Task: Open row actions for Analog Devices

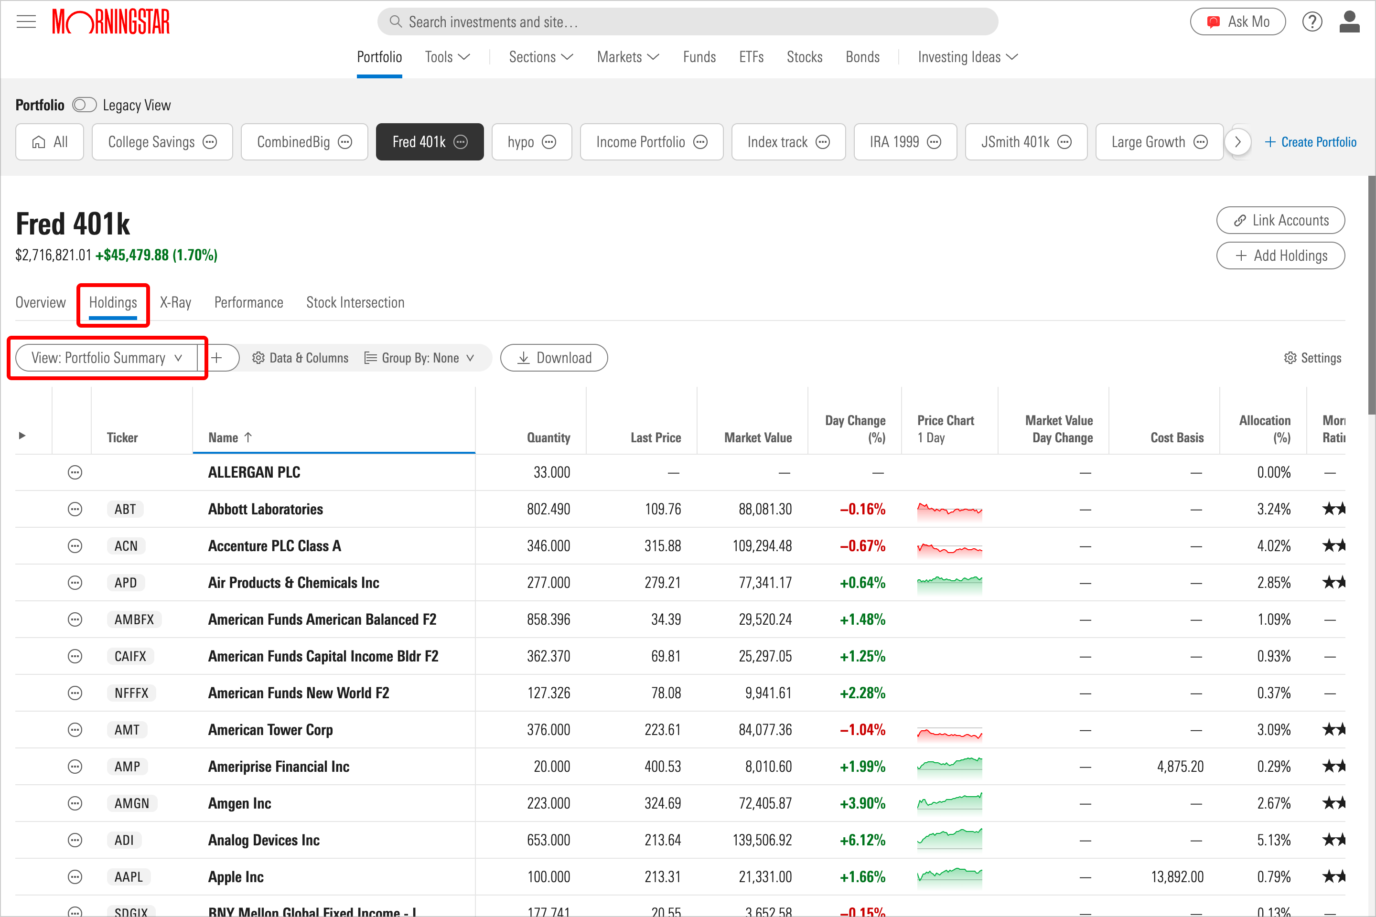Action: coord(75,841)
